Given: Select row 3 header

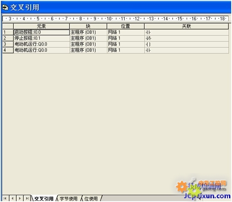Looking at the screenshot, I should click(8, 44).
